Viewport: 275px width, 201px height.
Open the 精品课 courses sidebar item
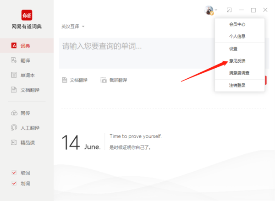coord(27,142)
